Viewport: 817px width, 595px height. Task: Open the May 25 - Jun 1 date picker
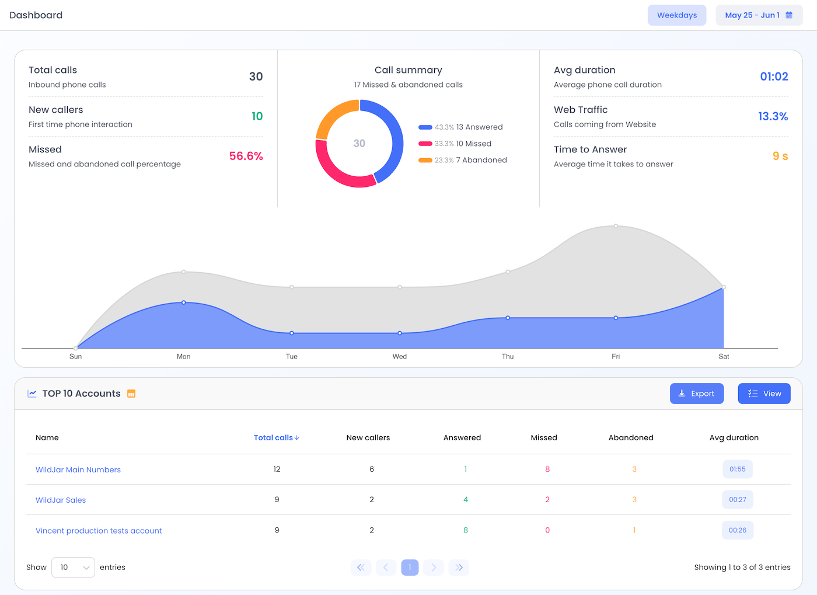pyautogui.click(x=759, y=15)
